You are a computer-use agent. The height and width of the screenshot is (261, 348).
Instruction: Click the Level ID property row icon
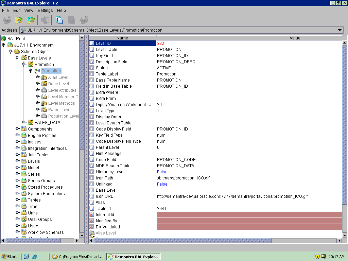click(x=91, y=43)
